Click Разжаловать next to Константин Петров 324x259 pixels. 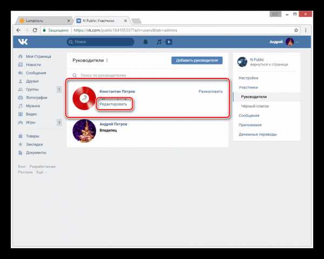pos(211,91)
